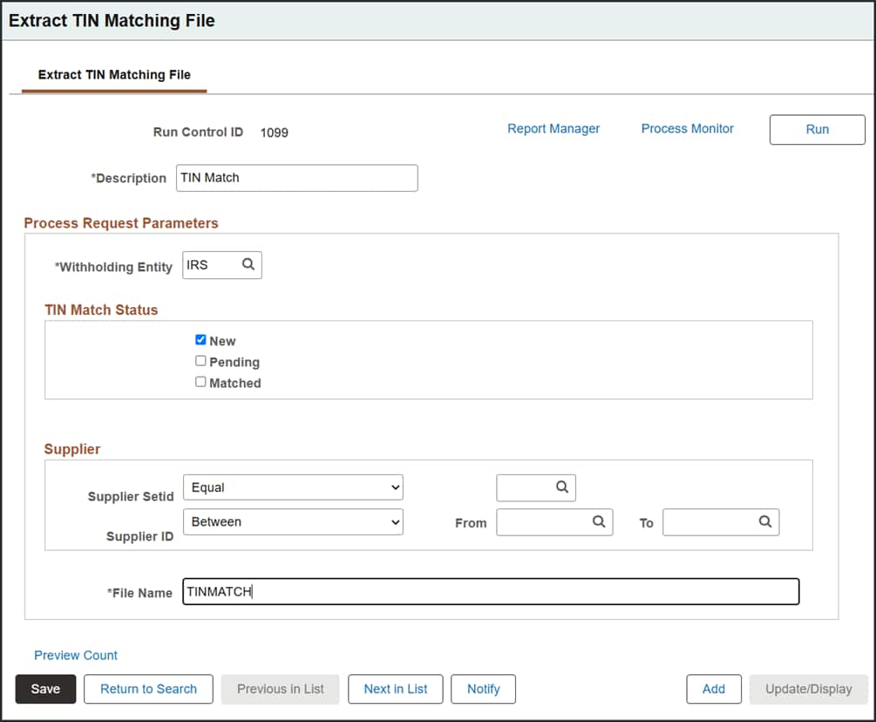Open Process Monitor link

(x=687, y=128)
